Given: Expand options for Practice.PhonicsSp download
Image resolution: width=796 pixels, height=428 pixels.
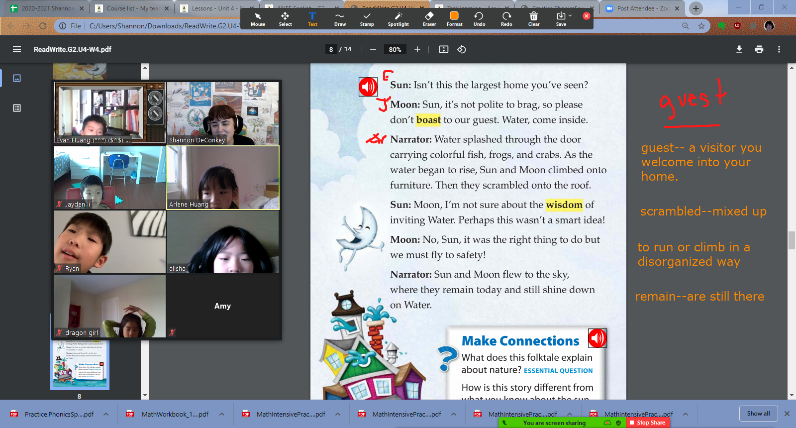Looking at the screenshot, I should click(106, 414).
